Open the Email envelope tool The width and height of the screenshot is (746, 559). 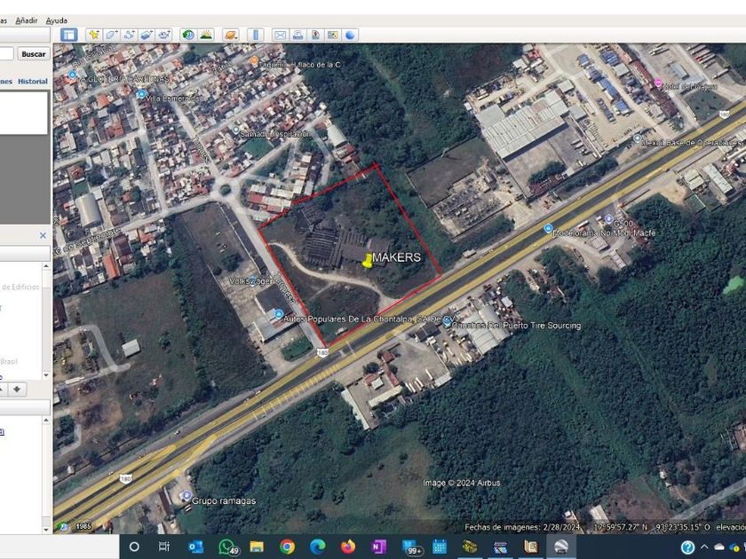point(281,35)
